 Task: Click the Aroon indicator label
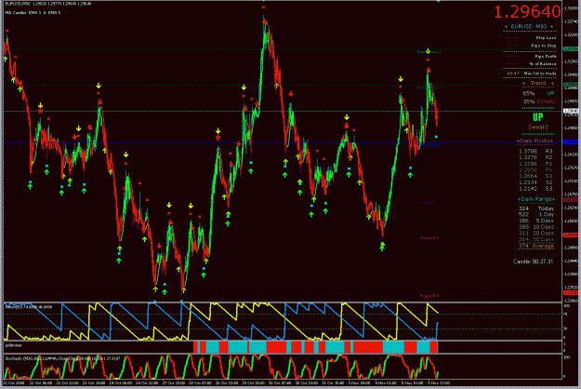(x=28, y=307)
